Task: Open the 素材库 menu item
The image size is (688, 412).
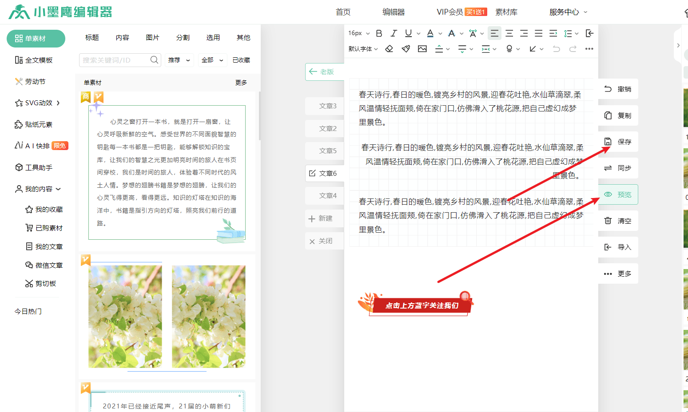Action: (x=506, y=12)
